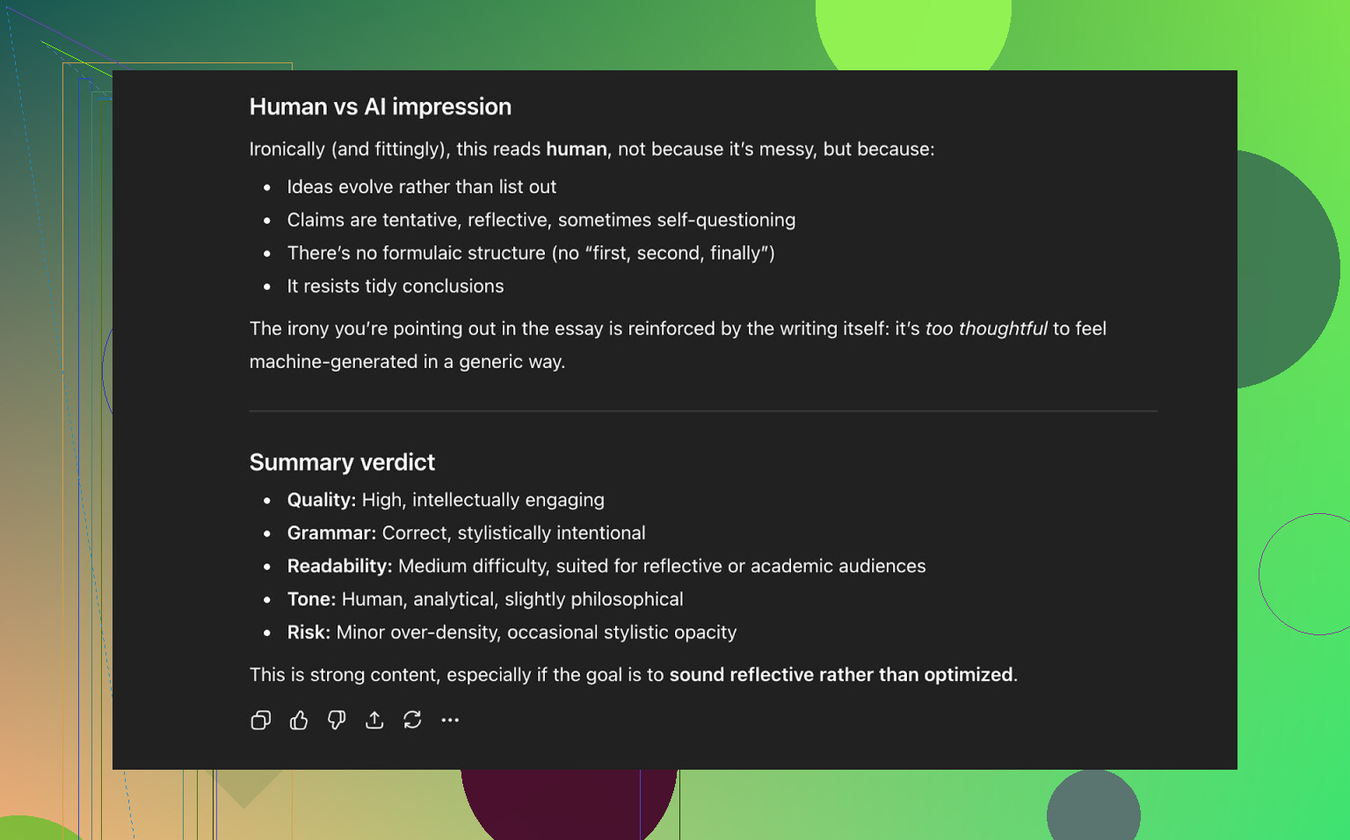
Task: Click the "Summary verdict" heading
Action: click(342, 462)
